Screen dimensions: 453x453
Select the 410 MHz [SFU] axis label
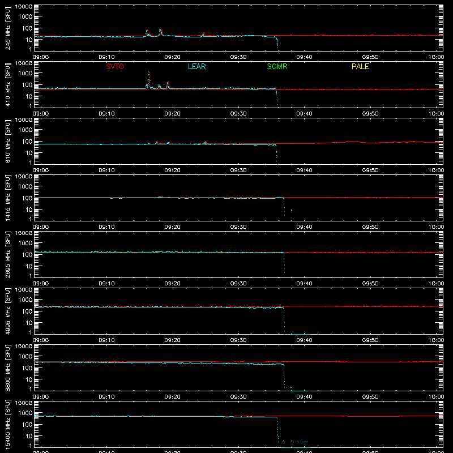(x=7, y=85)
